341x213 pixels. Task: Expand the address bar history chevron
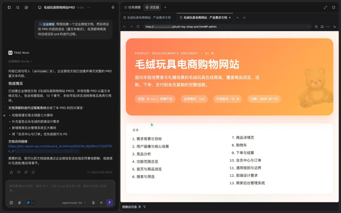(x=308, y=27)
